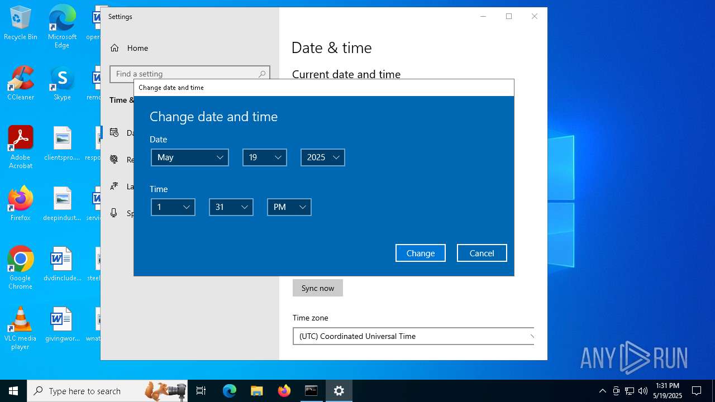Open the notification center icon
This screenshot has height=402, width=715.
(697, 391)
